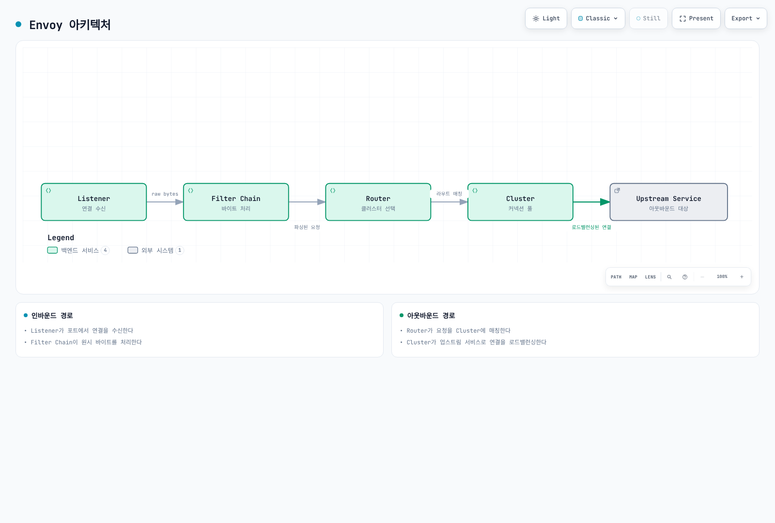The image size is (775, 523).
Task: Zoom in with the plus icon
Action: [x=742, y=277]
